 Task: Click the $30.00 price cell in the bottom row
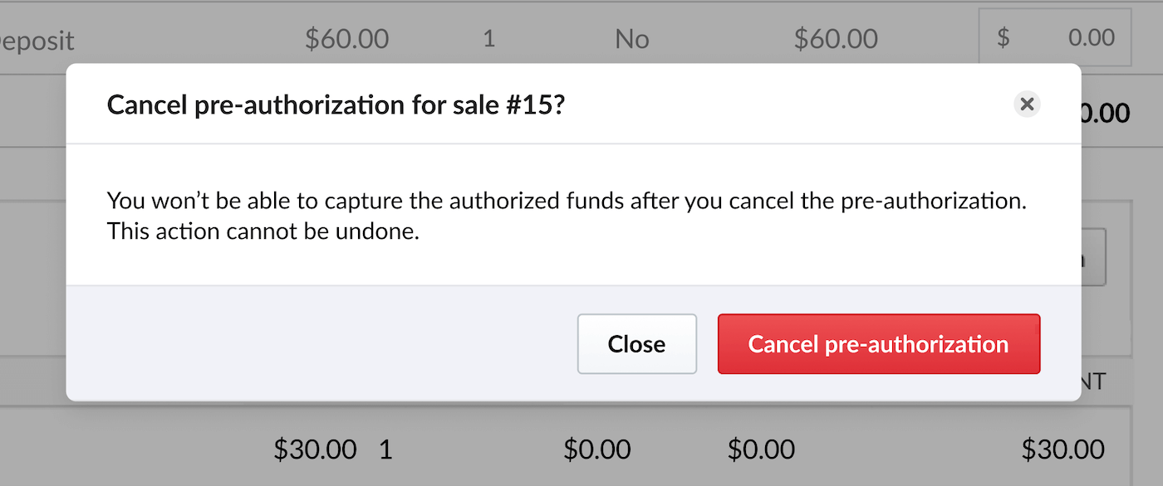click(316, 449)
